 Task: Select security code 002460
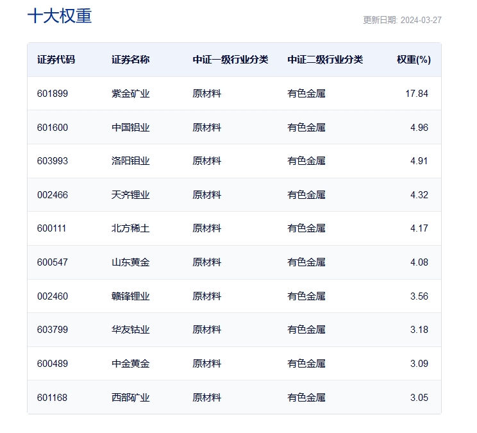click(53, 296)
